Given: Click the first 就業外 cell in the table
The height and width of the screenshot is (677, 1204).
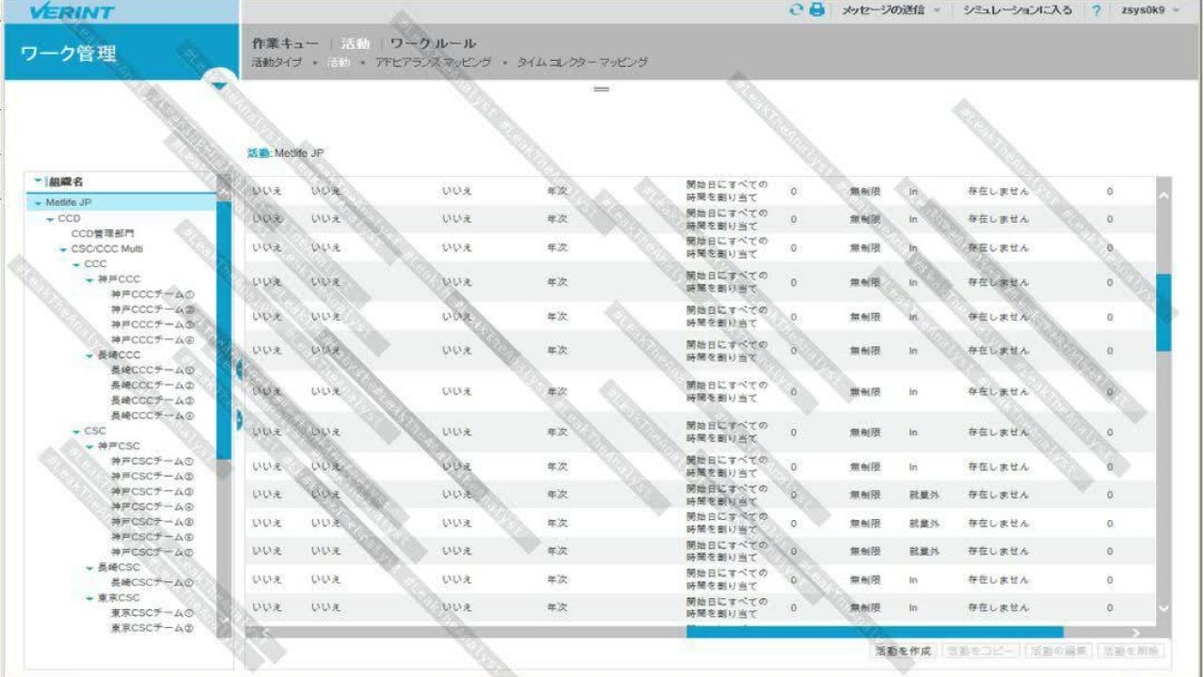Looking at the screenshot, I should coord(924,495).
